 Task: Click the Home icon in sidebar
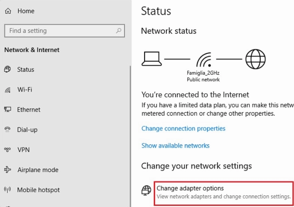[x=8, y=11]
